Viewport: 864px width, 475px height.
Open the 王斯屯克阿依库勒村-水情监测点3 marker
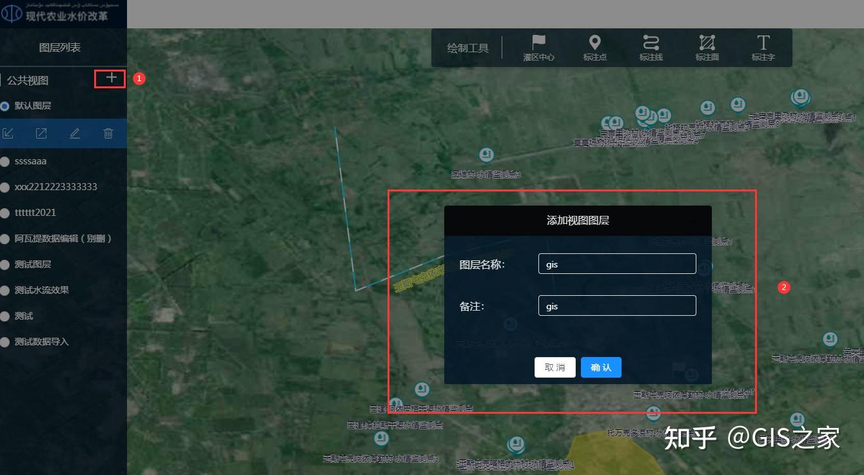click(x=381, y=439)
